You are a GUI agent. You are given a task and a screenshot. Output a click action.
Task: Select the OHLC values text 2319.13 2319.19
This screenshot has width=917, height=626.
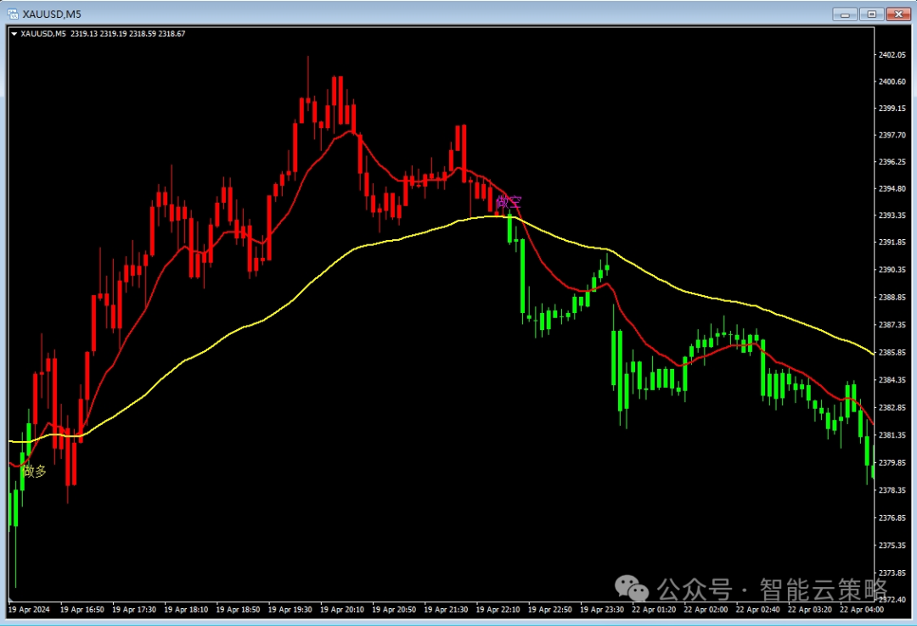click(98, 34)
